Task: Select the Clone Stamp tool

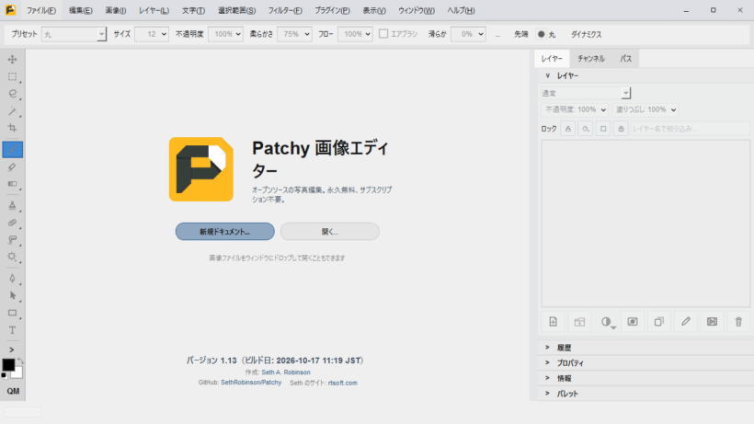Action: 13,205
